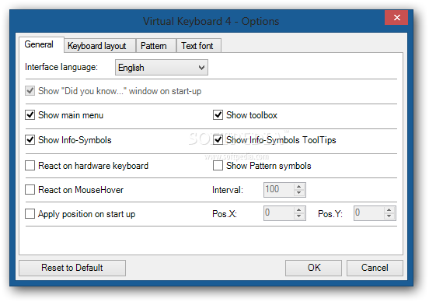
Task: Increase Pos.Y with up arrow
Action: [x=389, y=210]
